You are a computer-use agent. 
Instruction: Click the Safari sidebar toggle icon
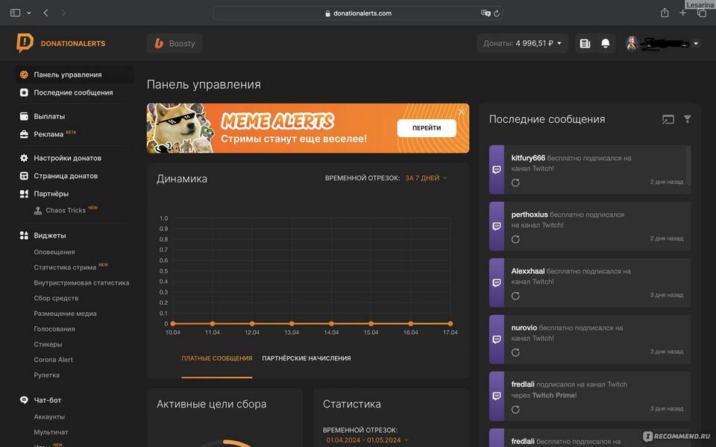pyautogui.click(x=15, y=13)
